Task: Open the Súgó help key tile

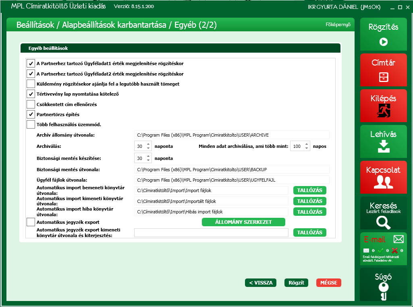Action: click(383, 284)
